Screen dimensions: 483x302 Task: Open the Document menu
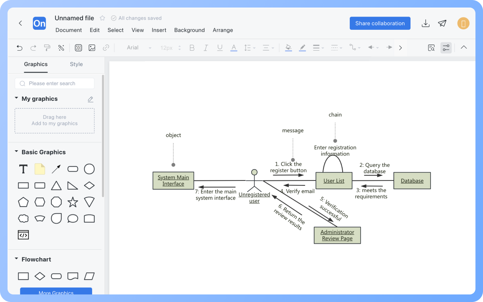[69, 30]
